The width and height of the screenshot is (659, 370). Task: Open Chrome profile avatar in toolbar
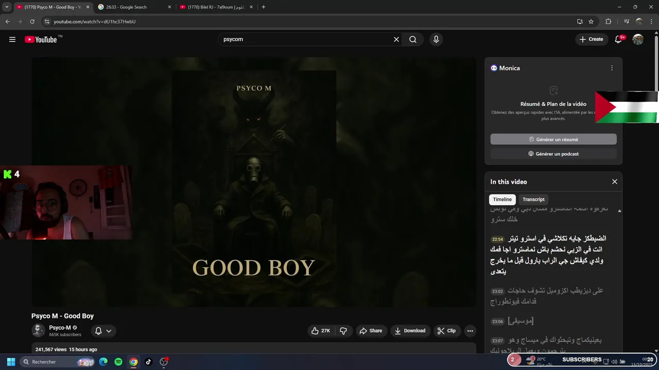click(639, 22)
